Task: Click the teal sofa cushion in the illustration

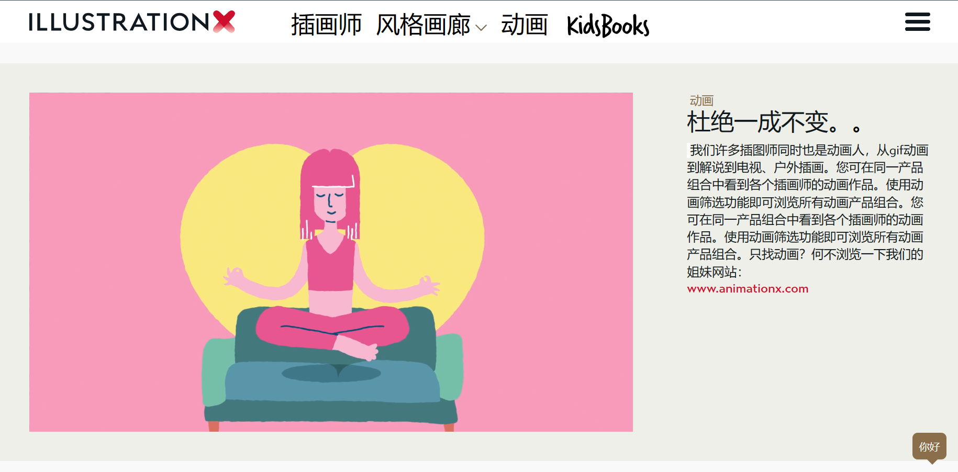Action: pos(332,381)
